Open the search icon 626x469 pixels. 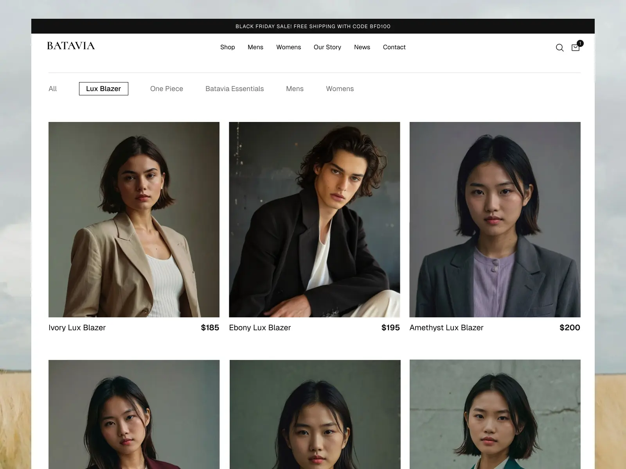559,47
